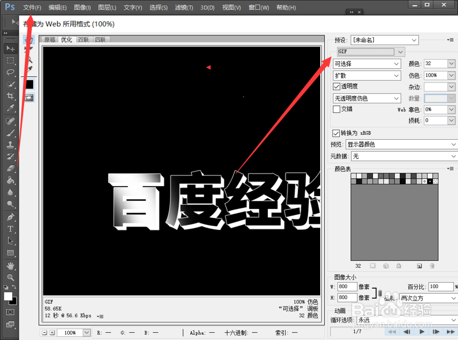The width and height of the screenshot is (458, 340).
Task: Click W width input field
Action: pos(347,287)
